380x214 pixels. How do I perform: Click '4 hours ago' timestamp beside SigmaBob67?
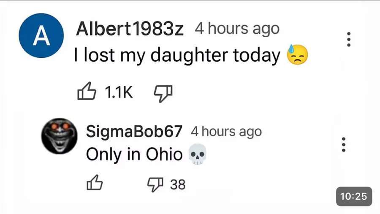[226, 131]
